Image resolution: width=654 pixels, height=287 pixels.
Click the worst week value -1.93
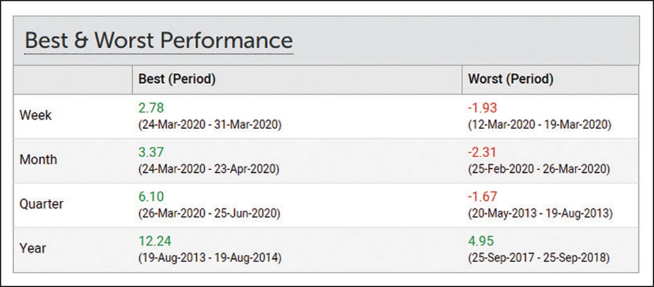[481, 109]
